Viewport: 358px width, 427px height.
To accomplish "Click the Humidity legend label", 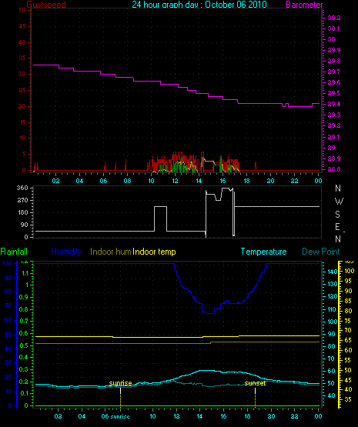I will tap(66, 252).
